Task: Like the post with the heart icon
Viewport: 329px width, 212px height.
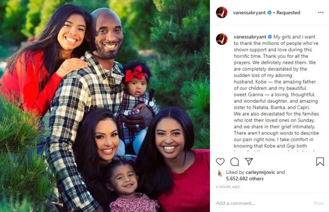Action: 220,162
